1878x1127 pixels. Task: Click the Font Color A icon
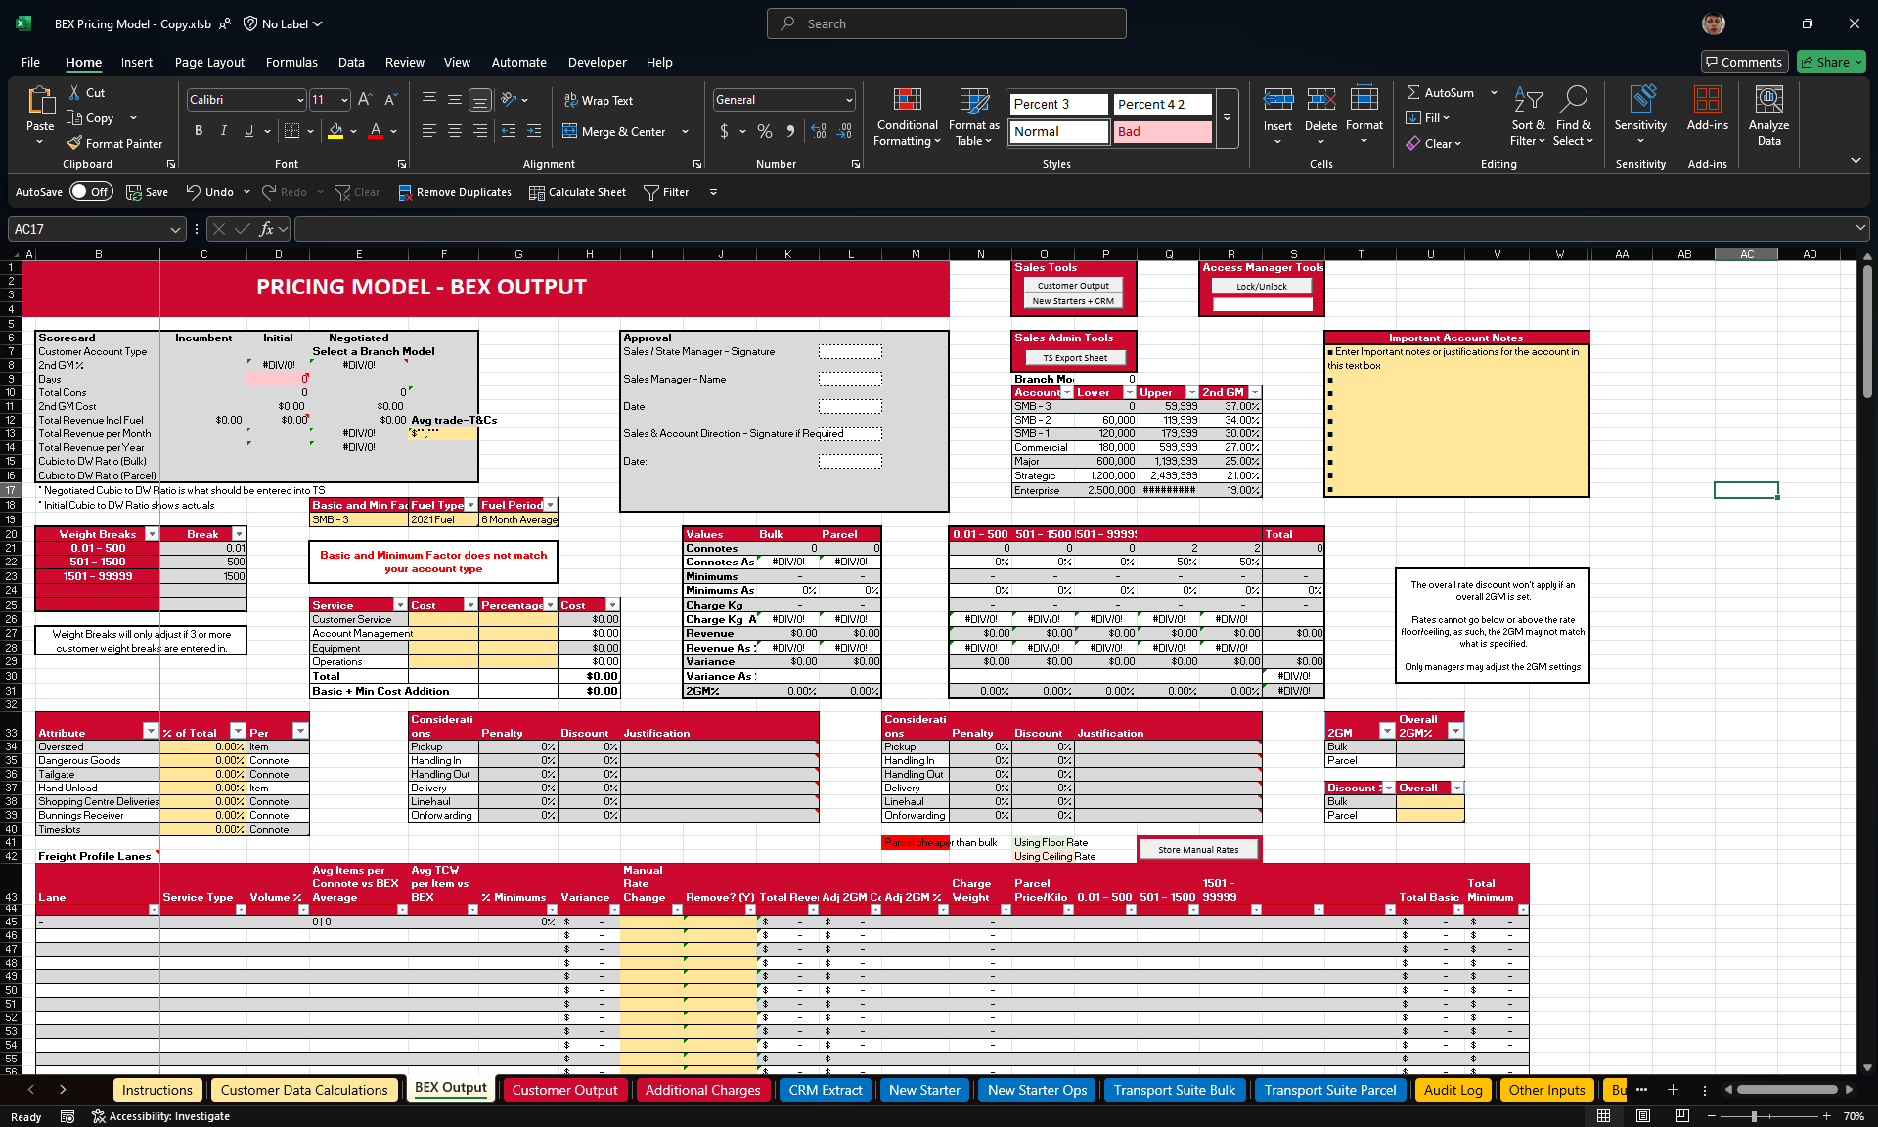point(376,131)
